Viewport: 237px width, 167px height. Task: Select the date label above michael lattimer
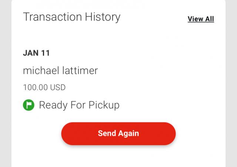(36, 53)
